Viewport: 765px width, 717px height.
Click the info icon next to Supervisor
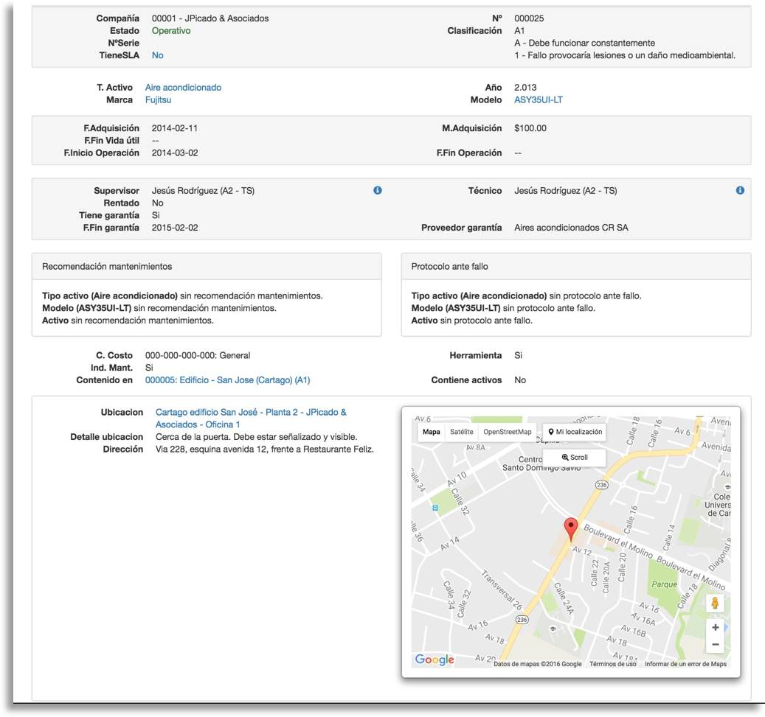click(378, 190)
